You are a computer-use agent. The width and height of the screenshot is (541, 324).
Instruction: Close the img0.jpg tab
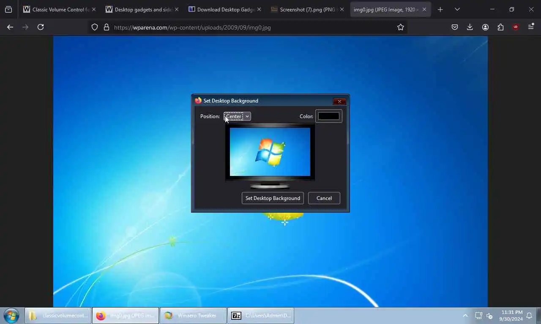424,9
